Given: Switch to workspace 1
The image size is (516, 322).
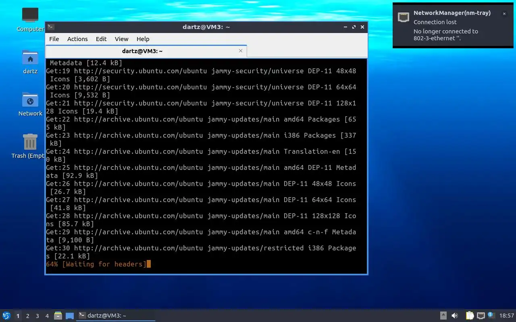Looking at the screenshot, I should click(x=18, y=316).
